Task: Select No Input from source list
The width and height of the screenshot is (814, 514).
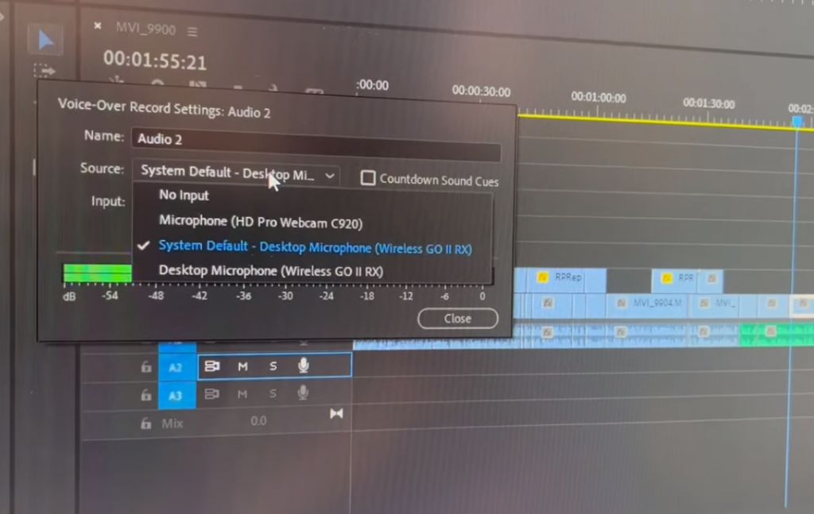Action: [184, 195]
